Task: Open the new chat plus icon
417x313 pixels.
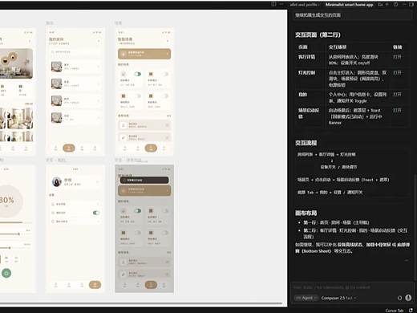Action: pos(387,4)
